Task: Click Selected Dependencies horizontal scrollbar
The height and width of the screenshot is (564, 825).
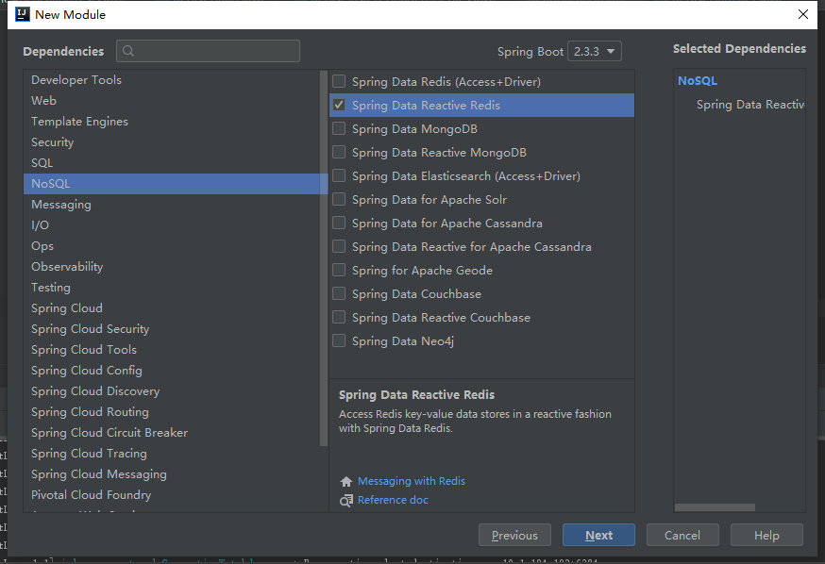Action: pyautogui.click(x=715, y=507)
